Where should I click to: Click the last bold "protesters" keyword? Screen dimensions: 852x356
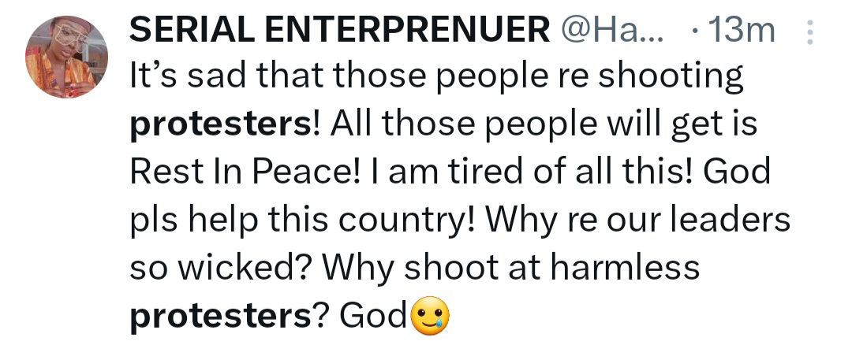[220, 315]
